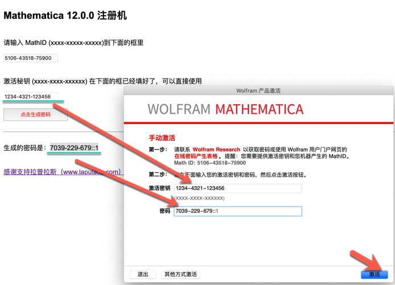Click the MathID input field containing 5106-43518-75900
The width and height of the screenshot is (395, 285).
pyautogui.click(x=31, y=58)
